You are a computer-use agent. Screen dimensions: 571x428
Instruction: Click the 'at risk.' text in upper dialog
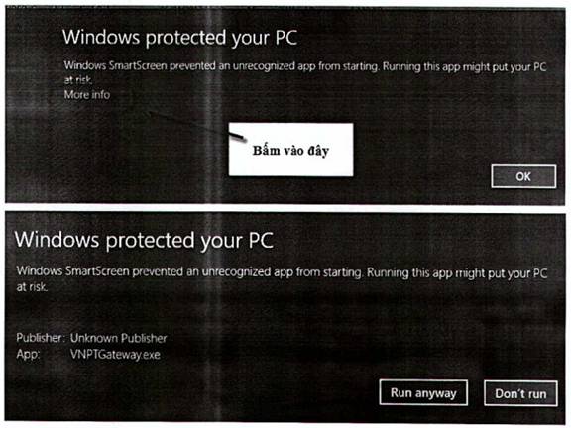(x=78, y=80)
